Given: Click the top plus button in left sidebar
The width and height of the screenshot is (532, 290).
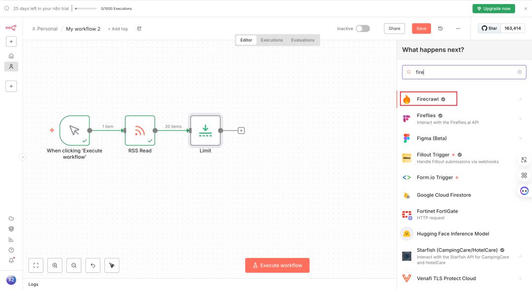Looking at the screenshot, I should tap(11, 41).
